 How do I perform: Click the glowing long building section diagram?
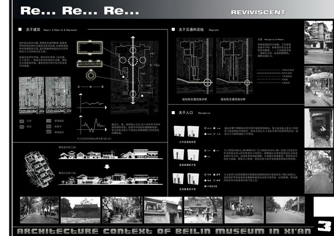[x=90, y=63]
